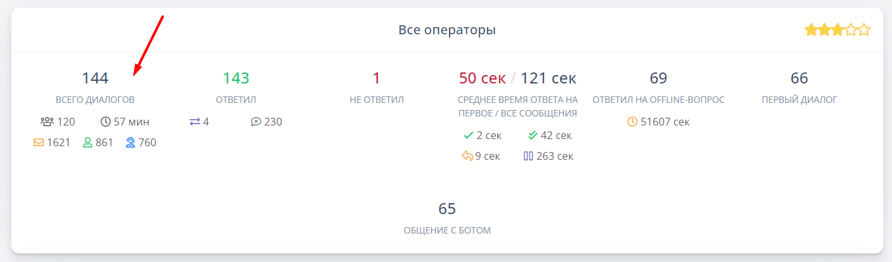Viewport: 892px width, 262px height.
Task: Click the 144 total dialogs number
Action: [x=95, y=78]
